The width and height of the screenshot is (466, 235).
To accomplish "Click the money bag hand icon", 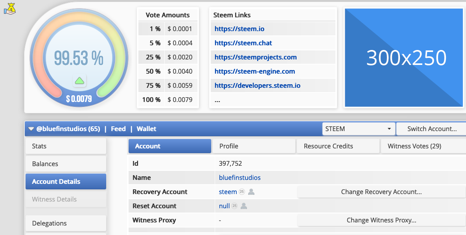I will point(9,8).
